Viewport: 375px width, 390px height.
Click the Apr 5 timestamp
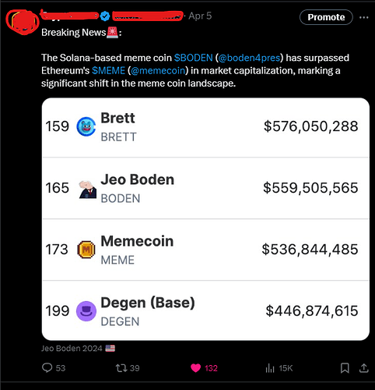(200, 16)
